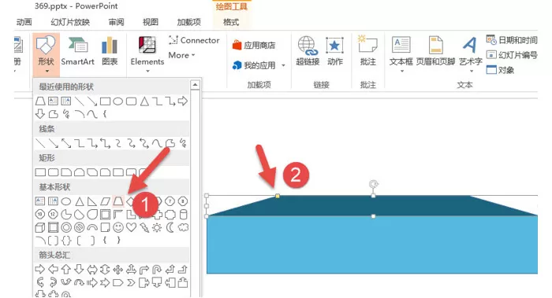
Task: Select the heart shape
Action: [131, 227]
